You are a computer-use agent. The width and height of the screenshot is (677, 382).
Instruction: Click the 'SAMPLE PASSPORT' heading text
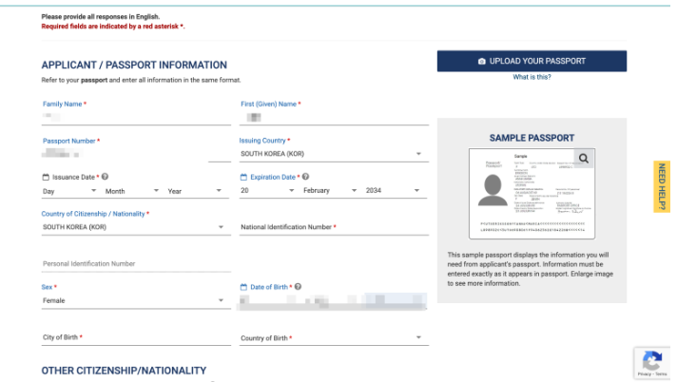pos(532,138)
